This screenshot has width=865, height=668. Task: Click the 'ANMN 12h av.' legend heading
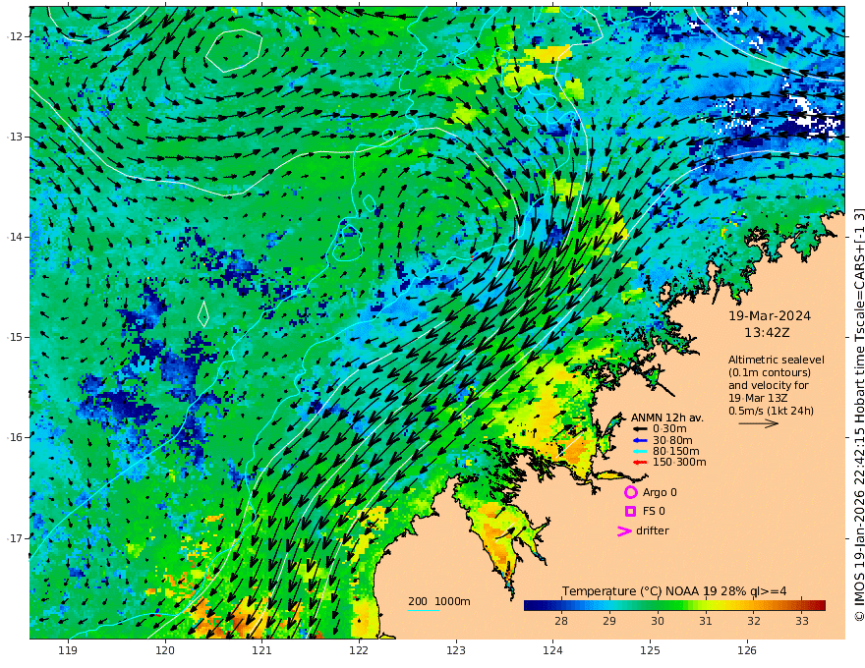pos(667,417)
